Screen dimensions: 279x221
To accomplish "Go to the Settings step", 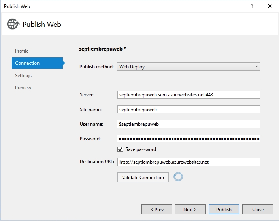I will (23, 76).
